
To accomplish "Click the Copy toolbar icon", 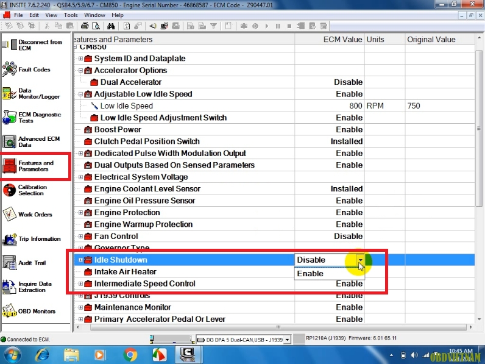I will [58, 26].
